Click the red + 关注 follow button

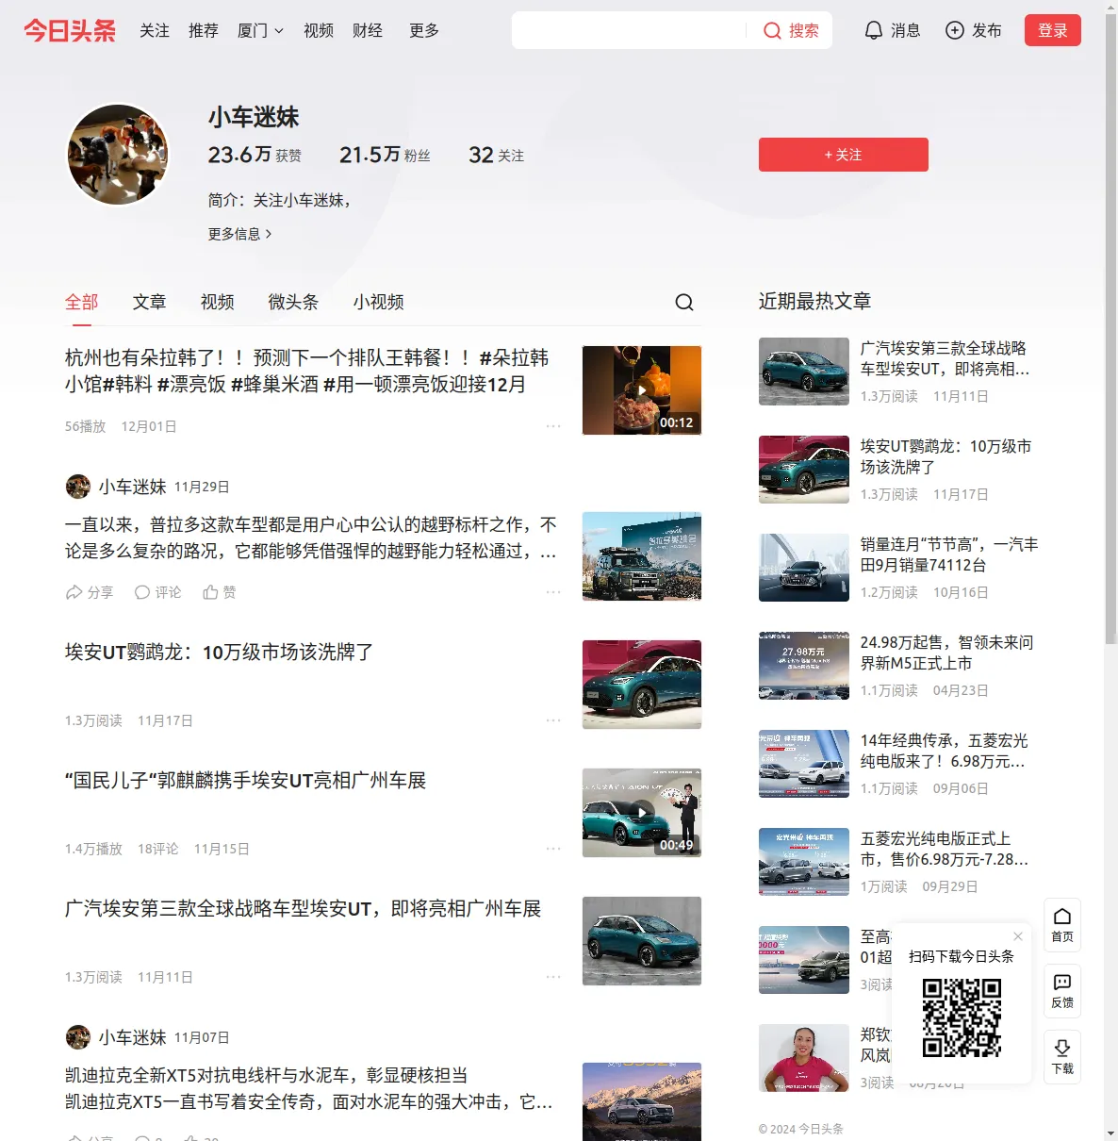tap(844, 155)
